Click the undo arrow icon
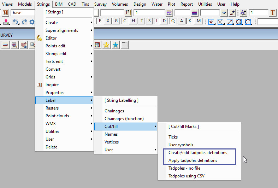Screen dimensions: 278x188 click(16, 22)
